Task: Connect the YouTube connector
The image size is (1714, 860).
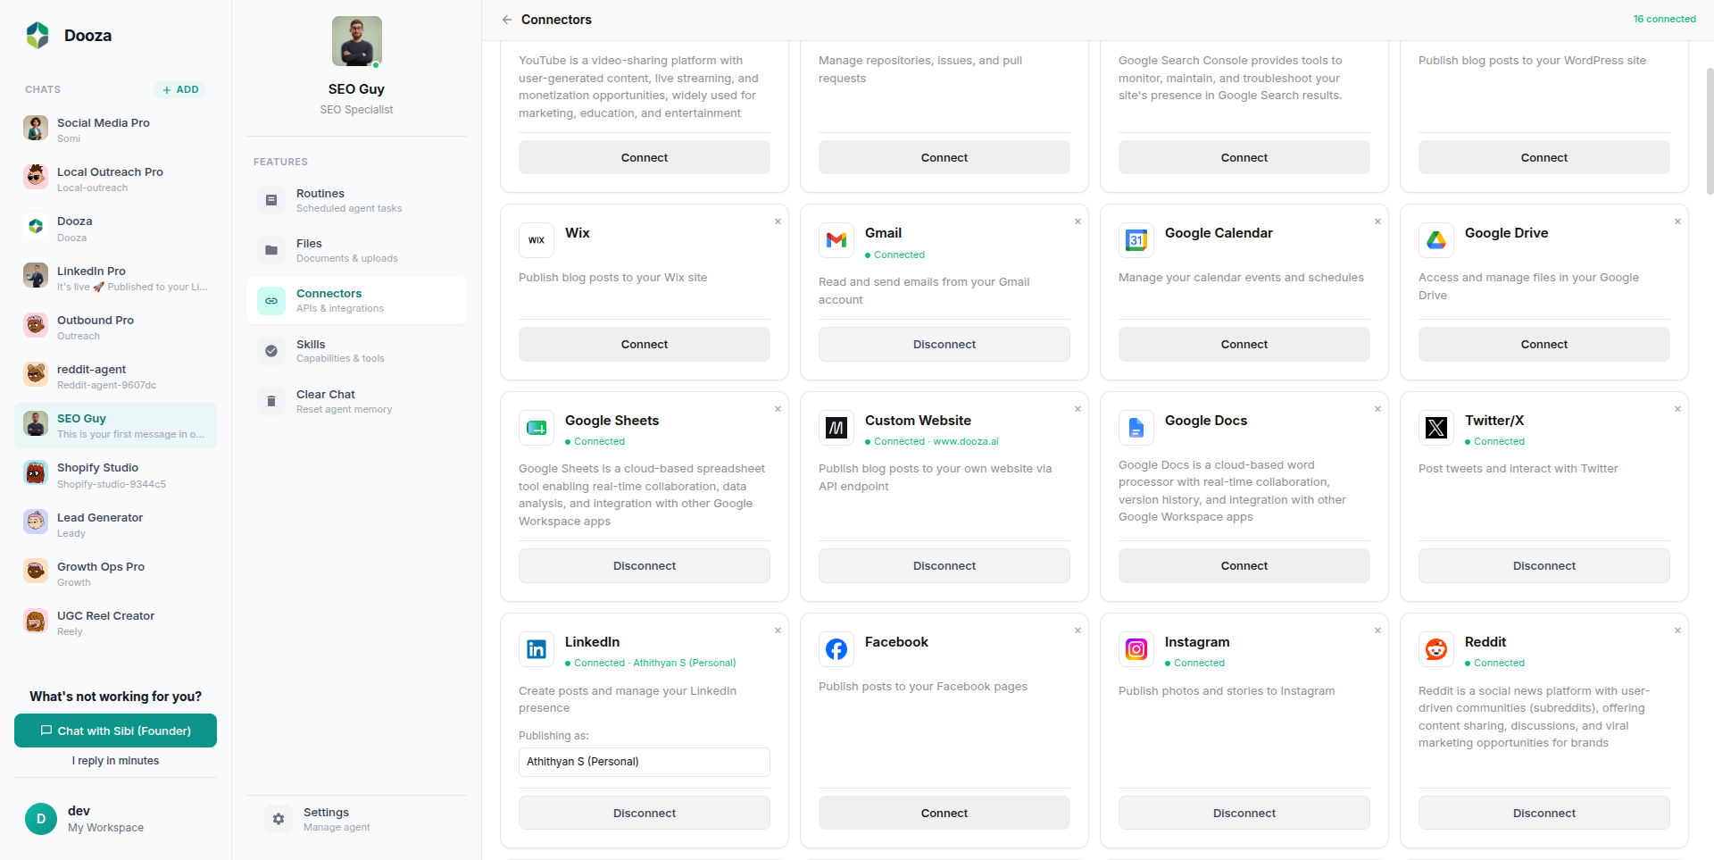Action: pyautogui.click(x=645, y=157)
